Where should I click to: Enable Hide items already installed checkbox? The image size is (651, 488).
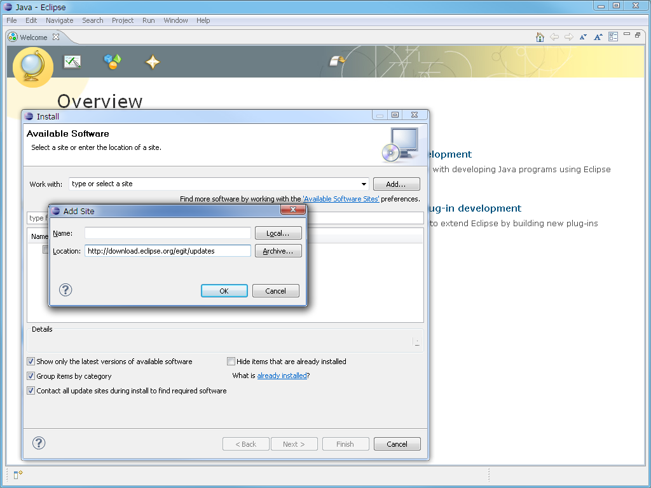(231, 361)
